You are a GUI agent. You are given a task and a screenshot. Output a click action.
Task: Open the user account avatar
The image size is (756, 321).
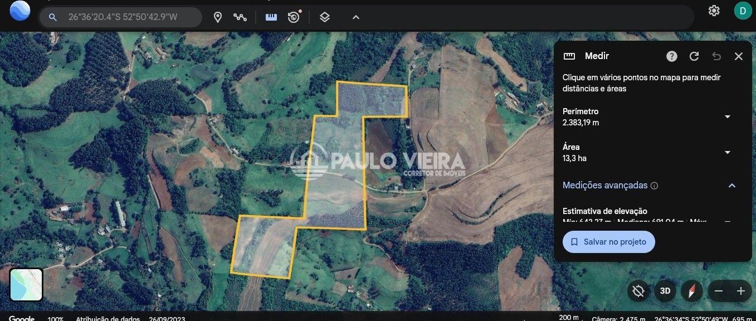(742, 11)
